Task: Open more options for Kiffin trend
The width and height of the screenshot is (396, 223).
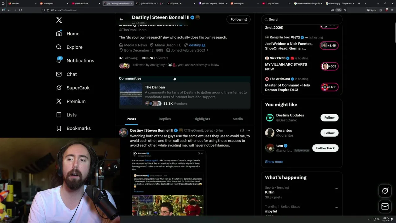Action: click(x=336, y=188)
